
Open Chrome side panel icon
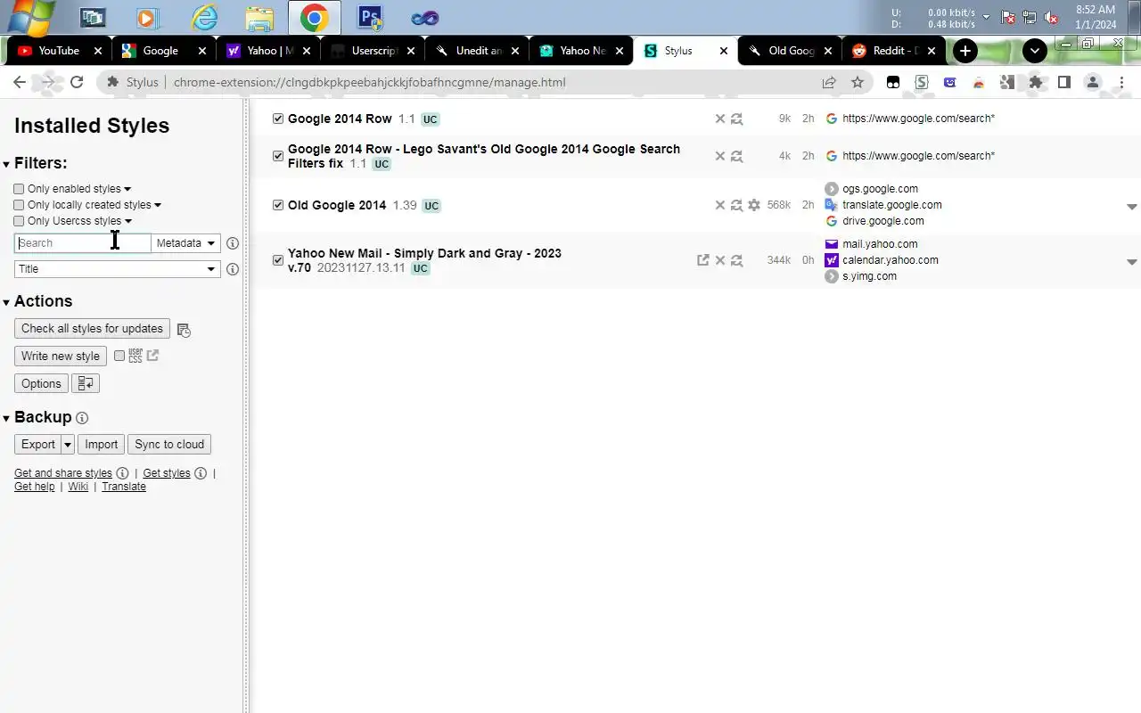click(x=1064, y=82)
